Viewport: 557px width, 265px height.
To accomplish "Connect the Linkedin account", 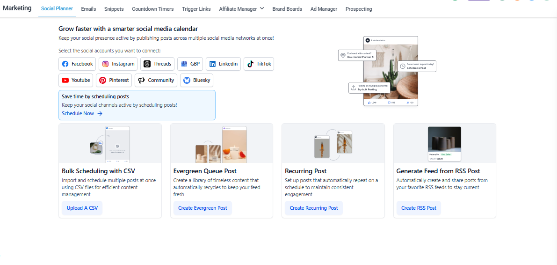I will tap(224, 64).
